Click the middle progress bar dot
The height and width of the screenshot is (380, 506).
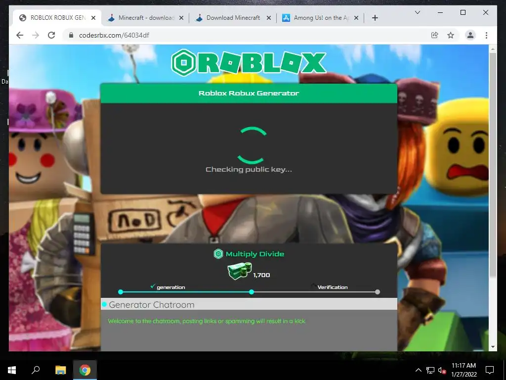[252, 292]
